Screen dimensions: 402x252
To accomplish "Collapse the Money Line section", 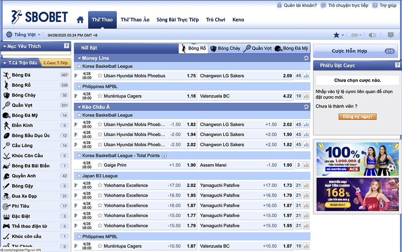I will tap(79, 58).
